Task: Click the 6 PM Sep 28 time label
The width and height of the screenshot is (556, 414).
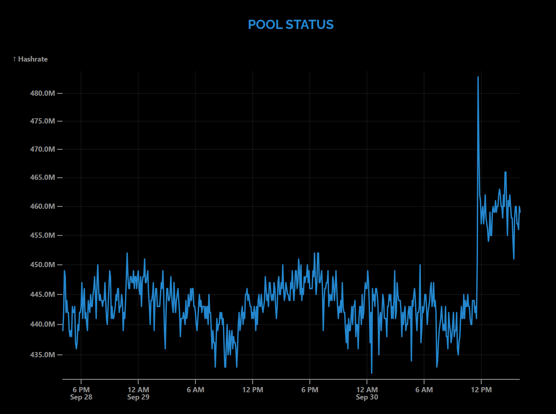Action: (x=81, y=393)
